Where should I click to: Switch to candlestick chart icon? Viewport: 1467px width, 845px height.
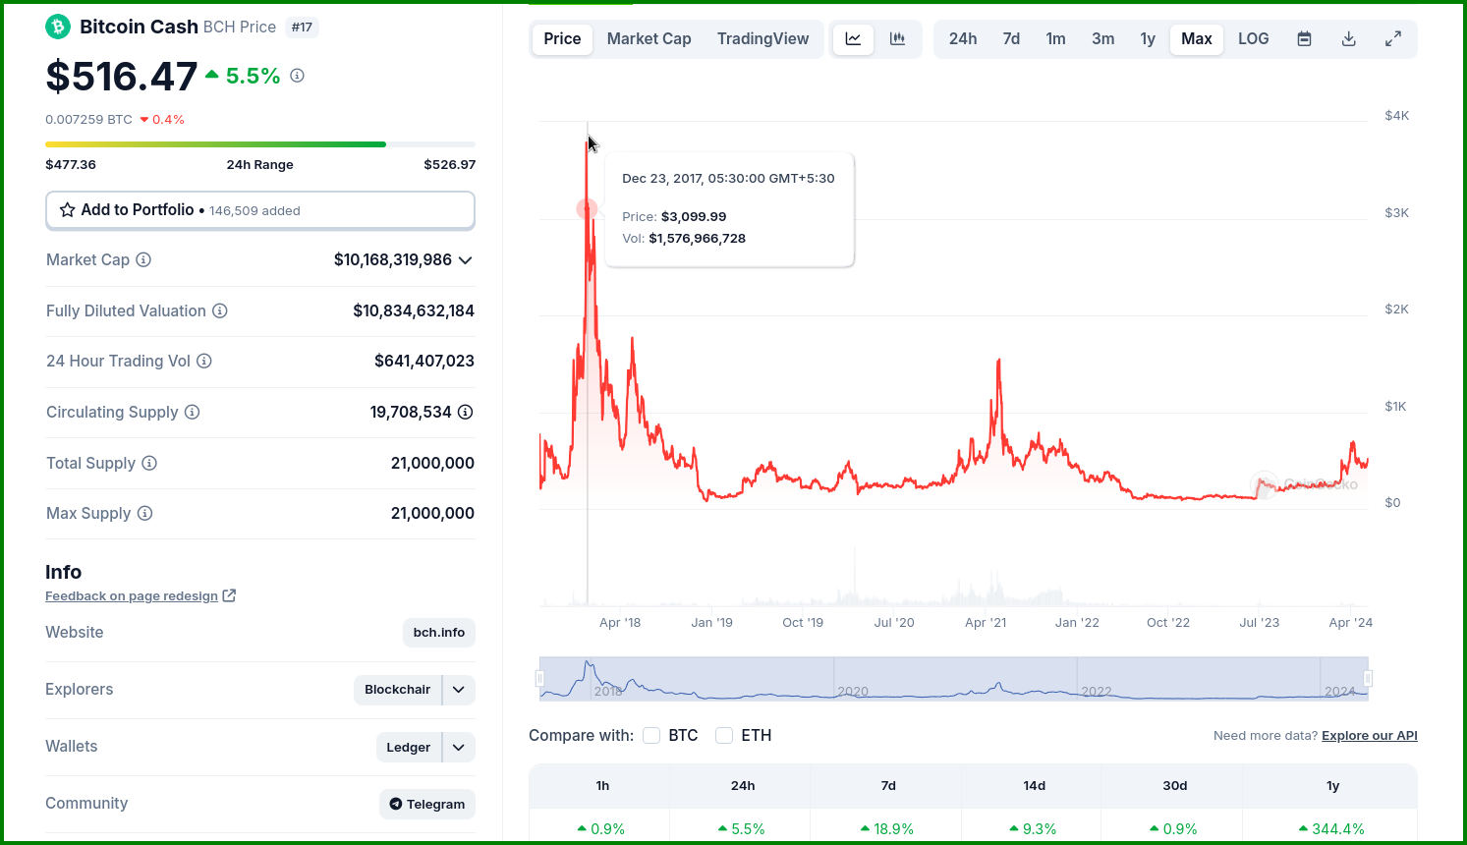pos(897,39)
